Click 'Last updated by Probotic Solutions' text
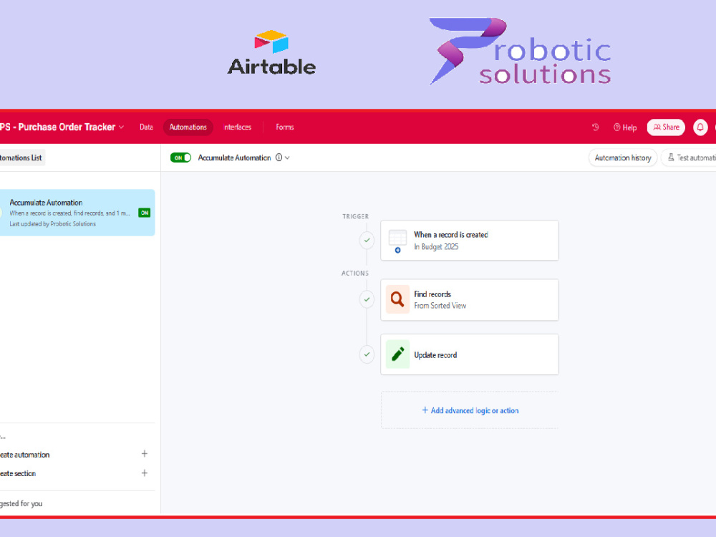Screen dimensions: 716x537 52,223
